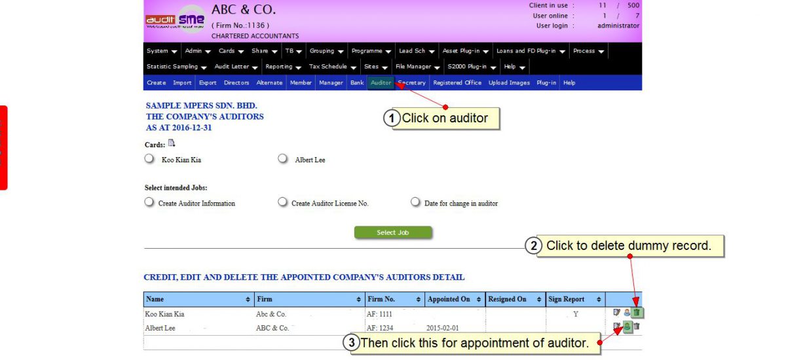Viewport: 786px width, 360px height.
Task: Sort table by Name column header
Action: tap(198, 299)
